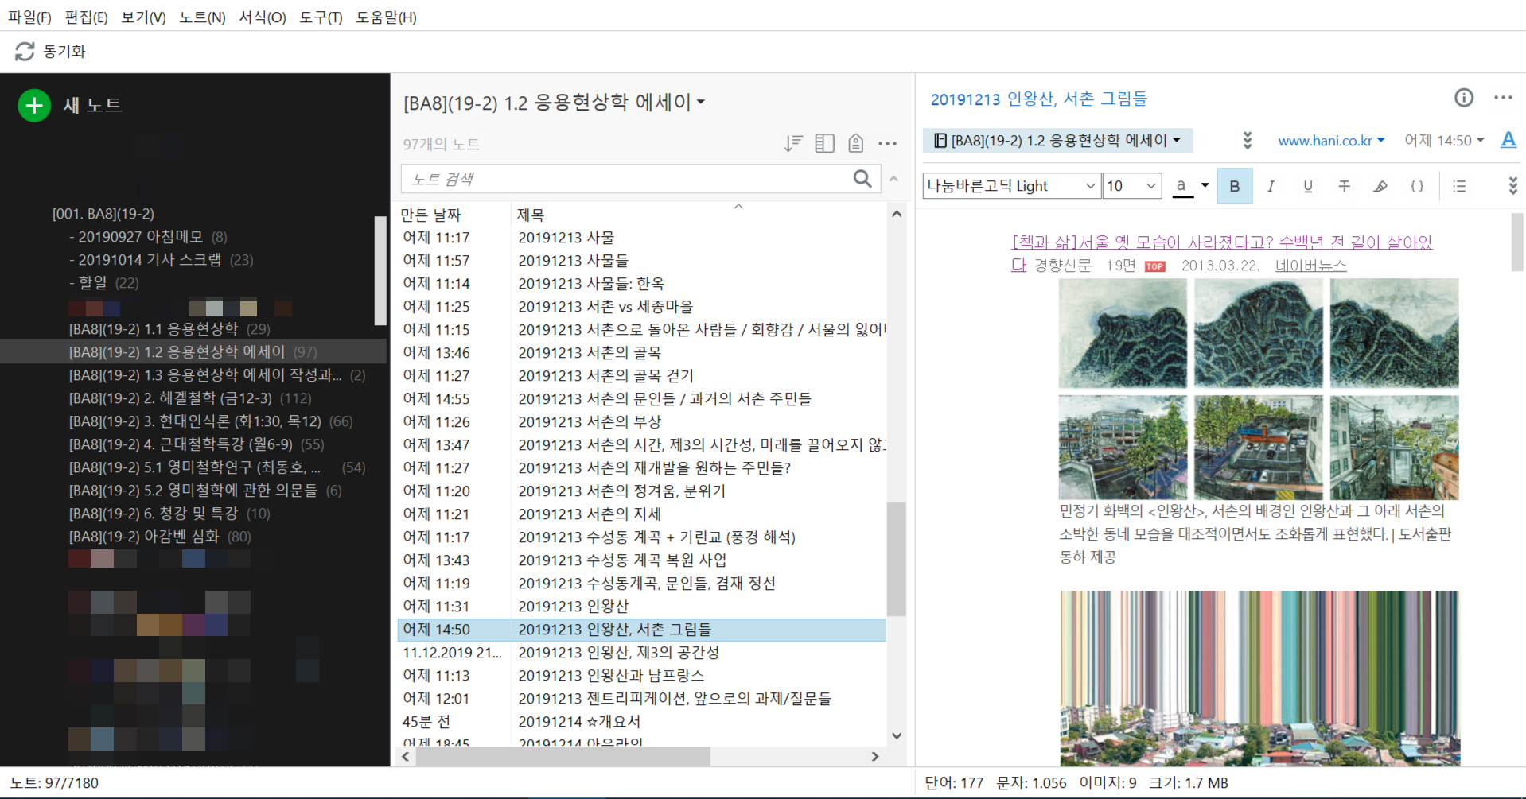
Task: Open note more-actions ellipsis at top right
Action: click(x=1503, y=98)
